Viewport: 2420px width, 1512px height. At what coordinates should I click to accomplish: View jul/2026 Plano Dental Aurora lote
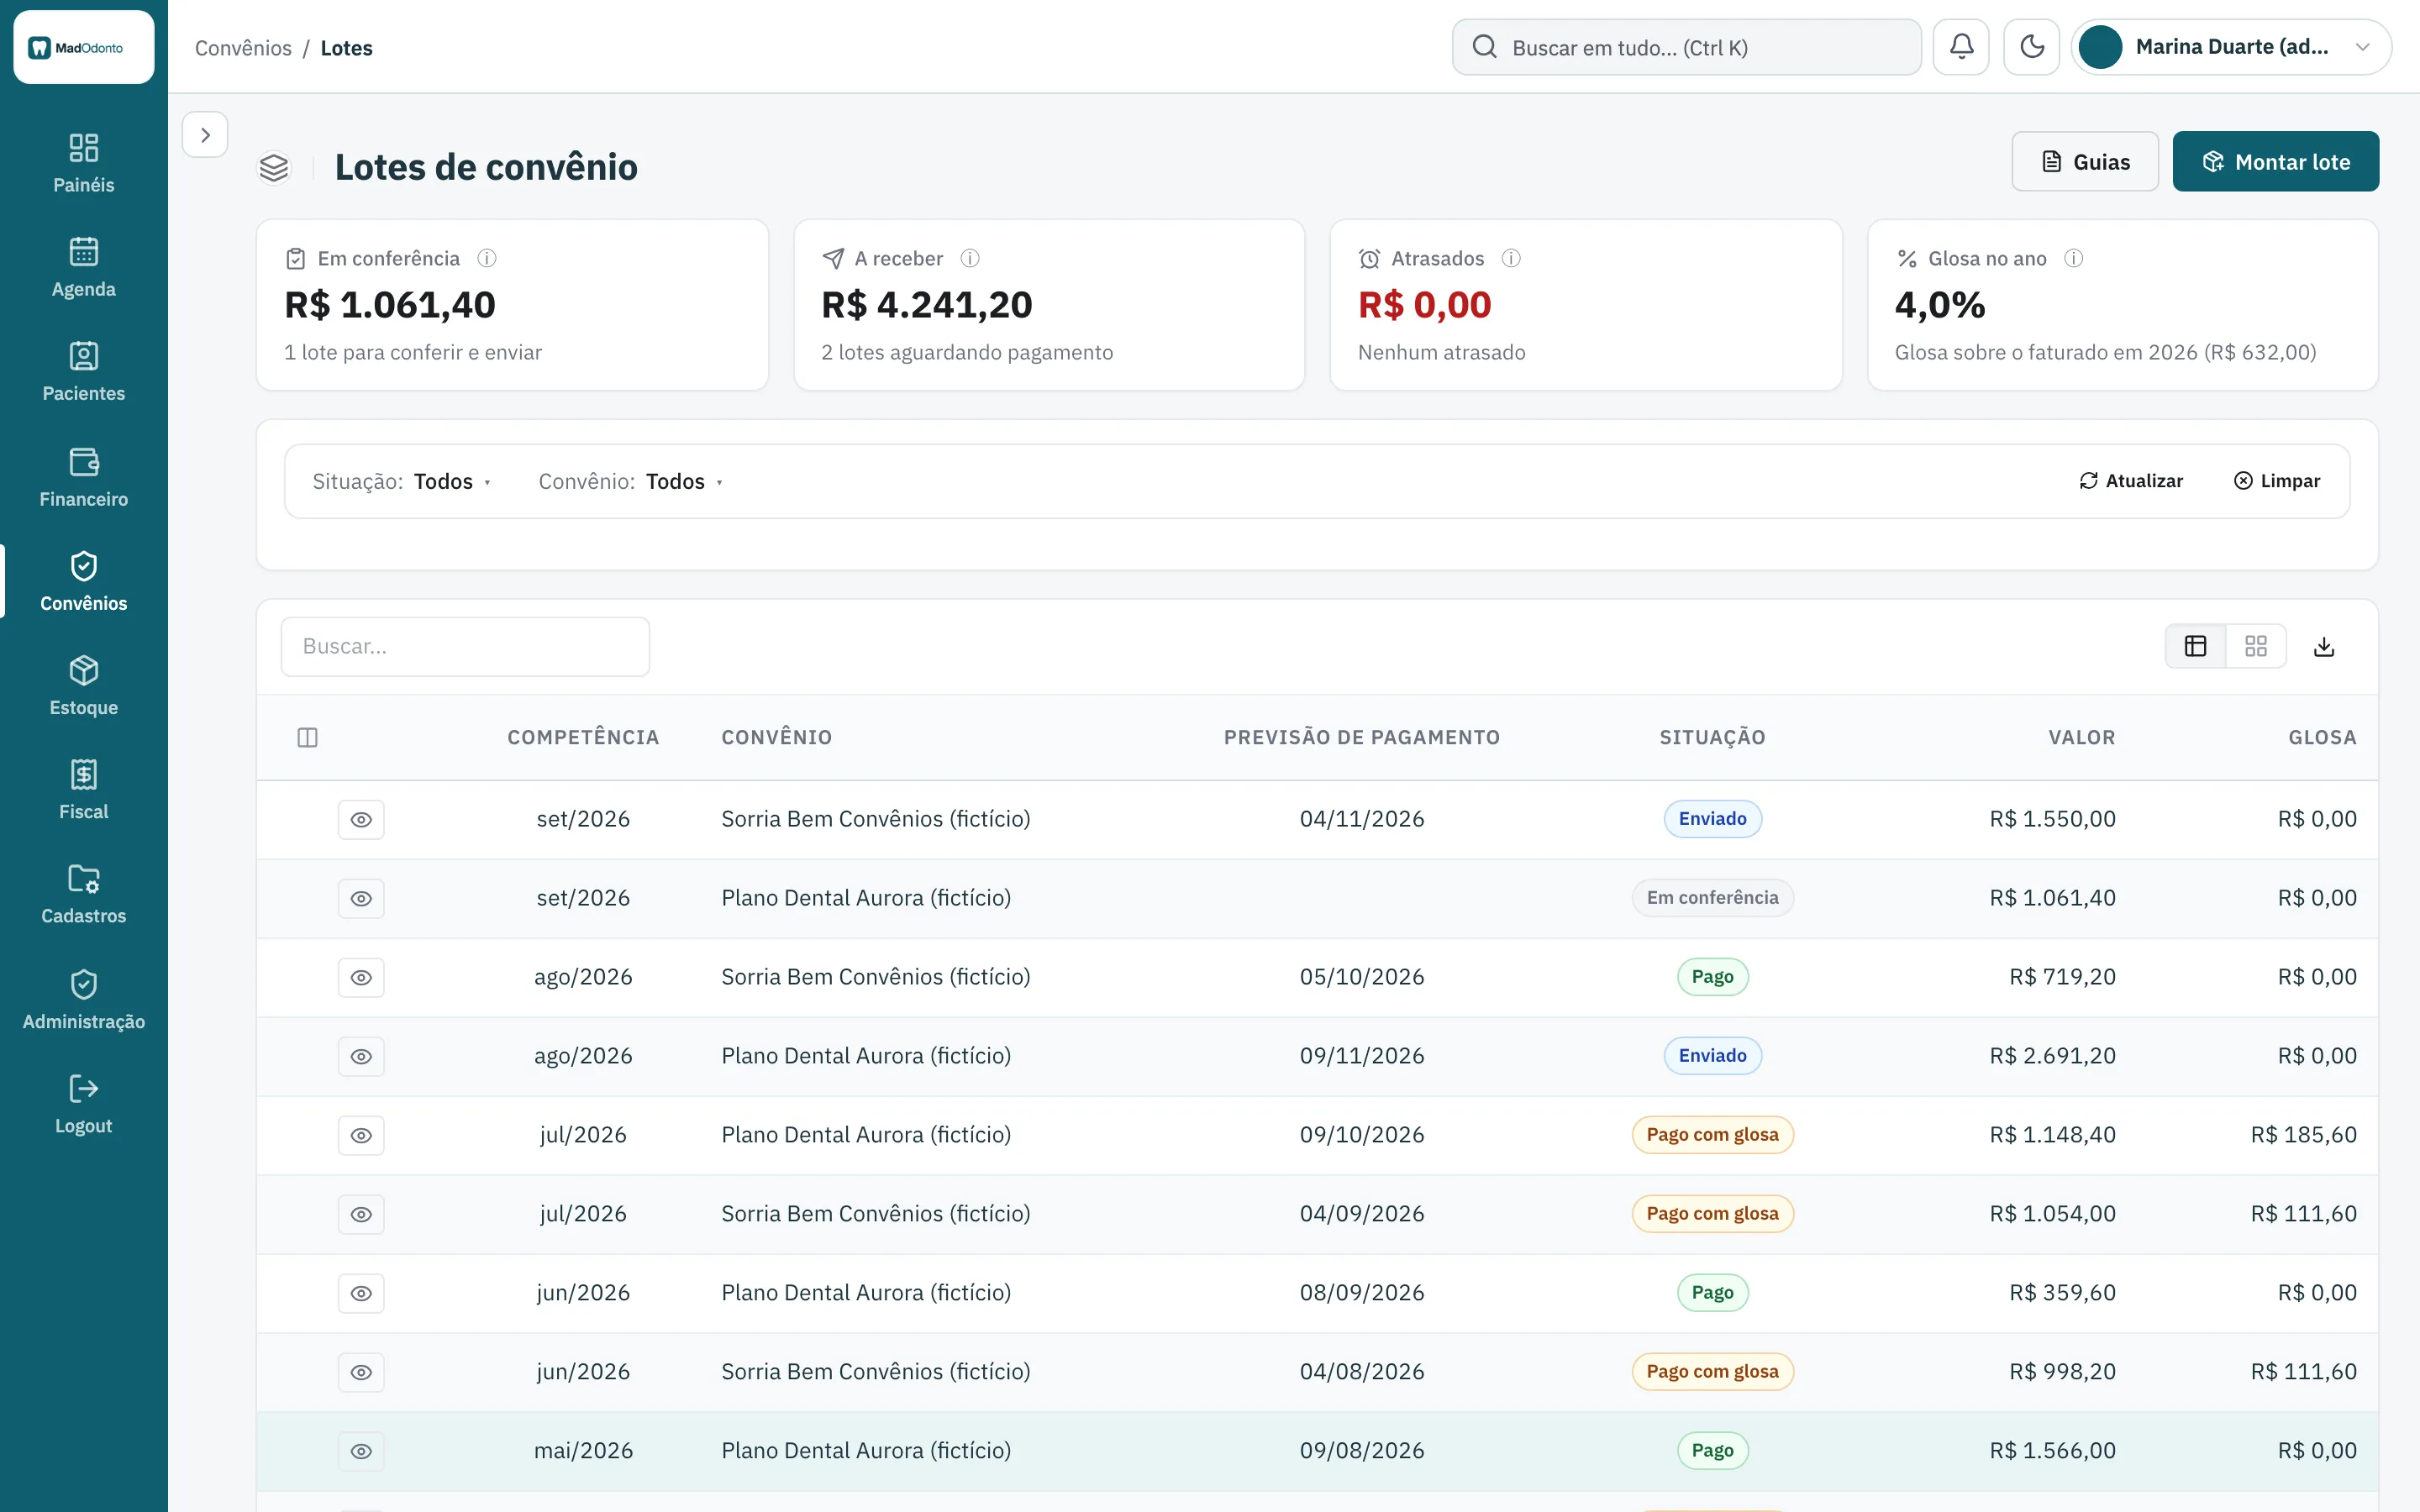click(361, 1136)
